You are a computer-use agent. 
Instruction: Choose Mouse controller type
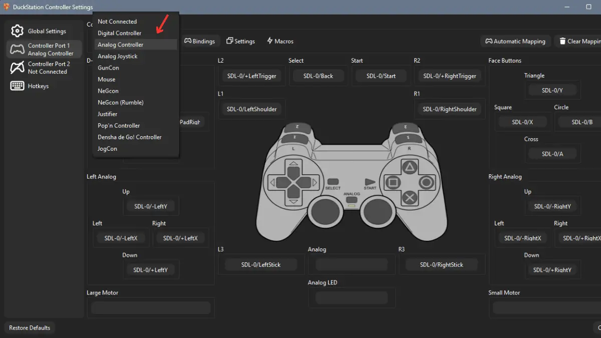tap(136, 79)
